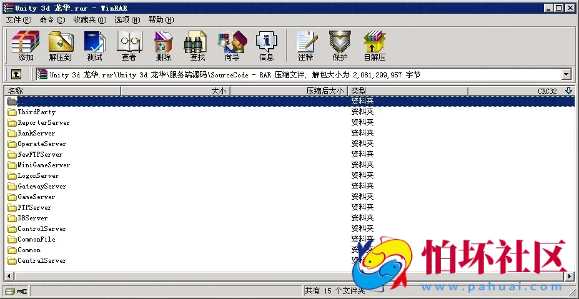
Task: Click the 自解压 (SFX) toolbar icon
Action: pyautogui.click(x=374, y=46)
